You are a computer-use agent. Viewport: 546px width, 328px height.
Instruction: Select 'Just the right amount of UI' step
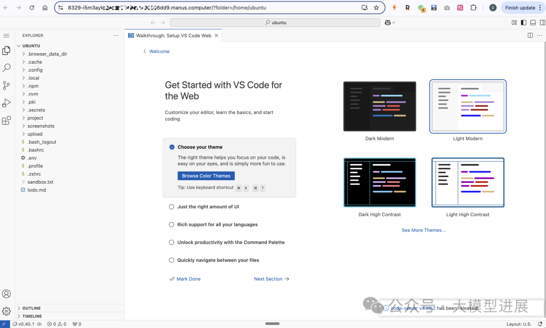(x=208, y=207)
